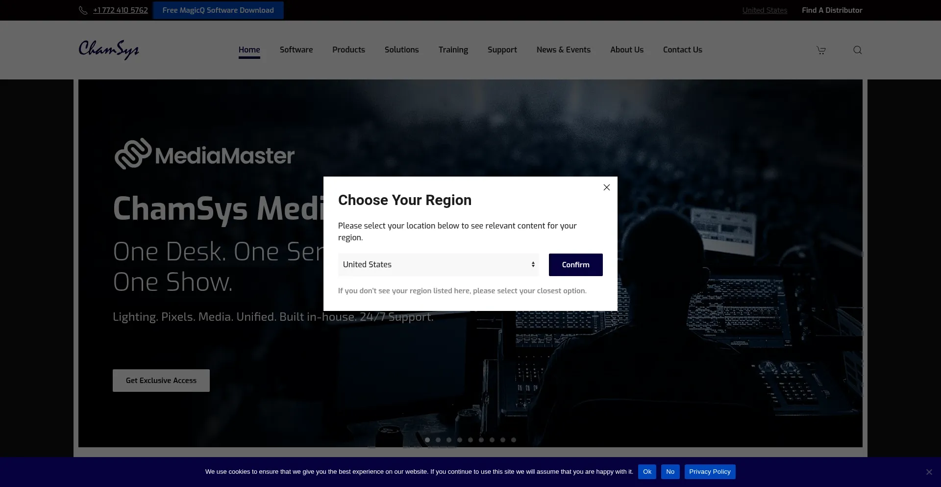Image resolution: width=941 pixels, height=487 pixels.
Task: Open the About Us menu
Action: tap(627, 50)
